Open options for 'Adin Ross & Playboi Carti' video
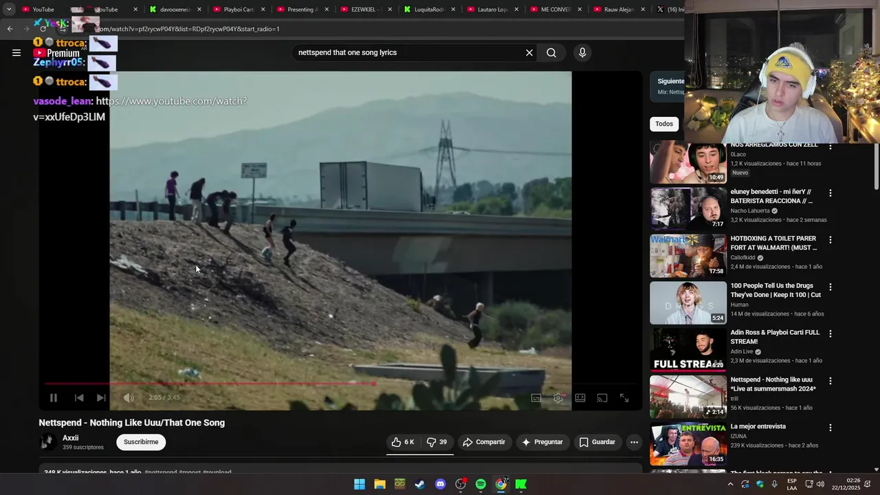Image resolution: width=880 pixels, height=495 pixels. point(830,333)
